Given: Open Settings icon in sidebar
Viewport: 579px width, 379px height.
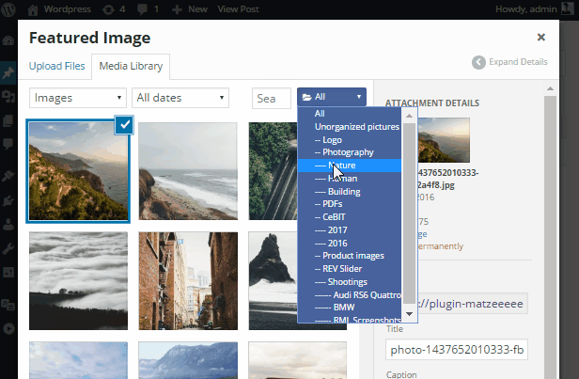Looking at the screenshot, I should tap(8, 273).
